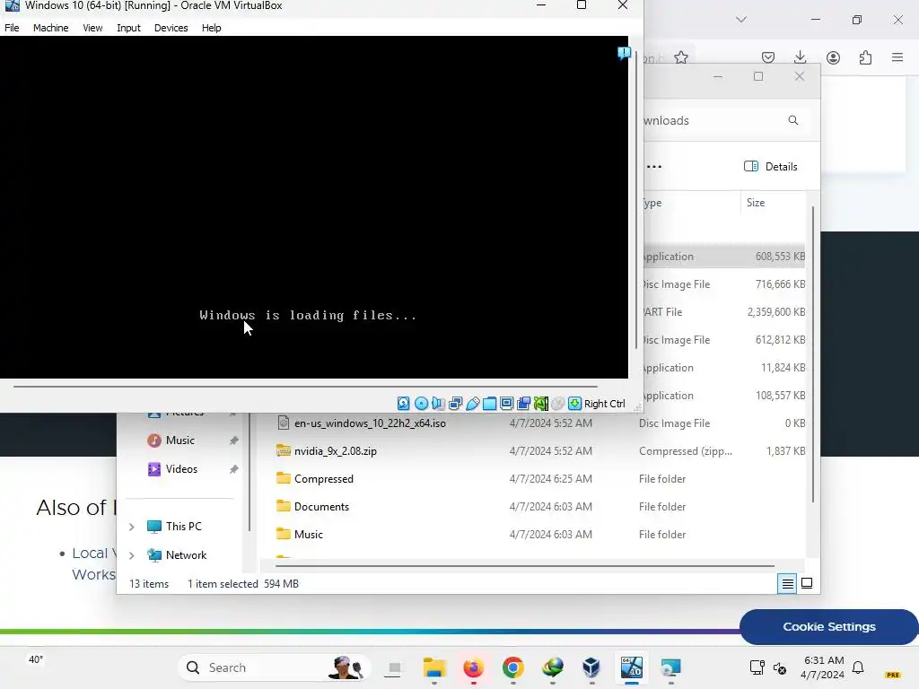Screen dimensions: 919x689
Task: Click the taskbar Search box
Action: [274, 667]
